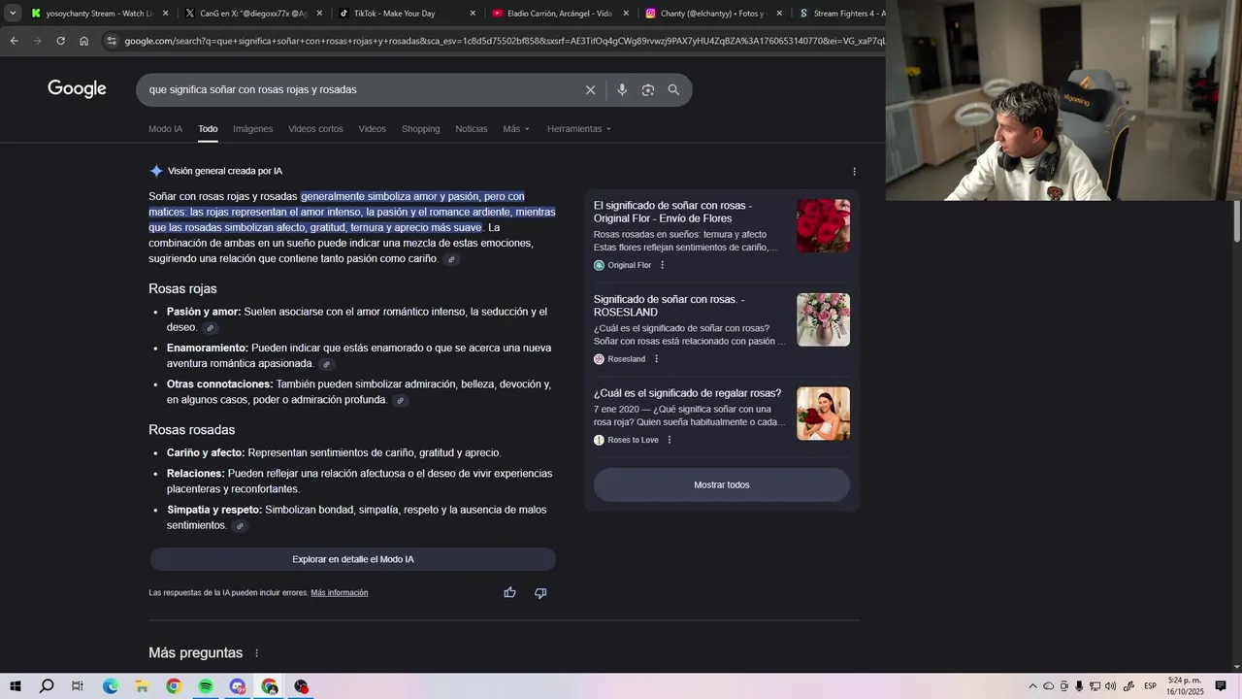Click the pink roses bouquet thumbnail
The width and height of the screenshot is (1242, 699).
pyautogui.click(x=823, y=319)
